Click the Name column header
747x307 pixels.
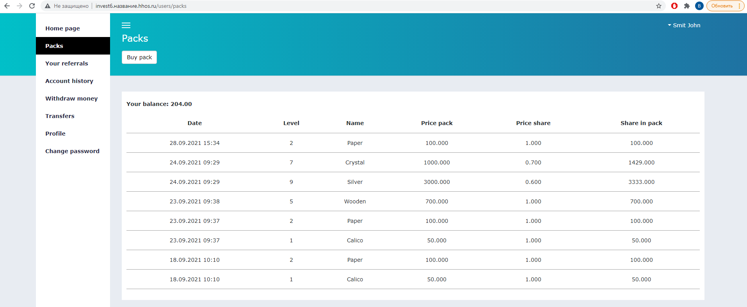coord(355,123)
